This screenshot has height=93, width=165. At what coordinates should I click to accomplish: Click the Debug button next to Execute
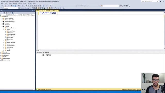click(27, 8)
